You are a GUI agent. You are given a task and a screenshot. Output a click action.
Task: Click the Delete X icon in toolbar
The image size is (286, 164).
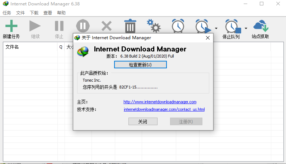pyautogui.click(x=107, y=26)
